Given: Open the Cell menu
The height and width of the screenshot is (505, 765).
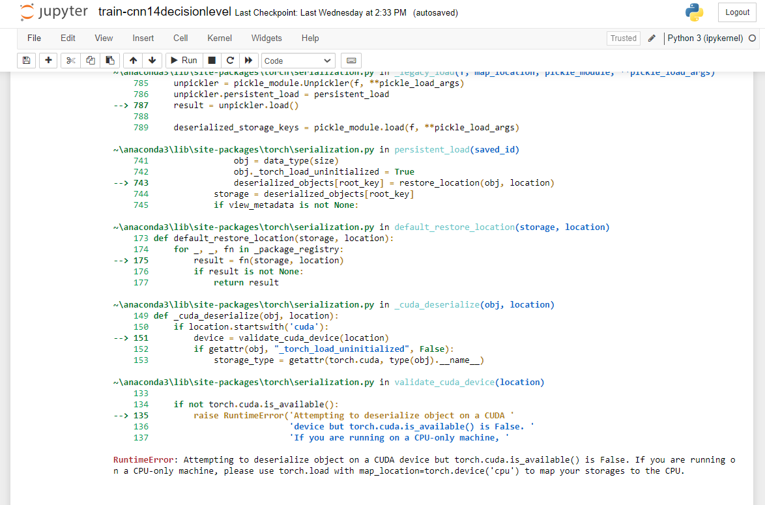Looking at the screenshot, I should pyautogui.click(x=180, y=38).
